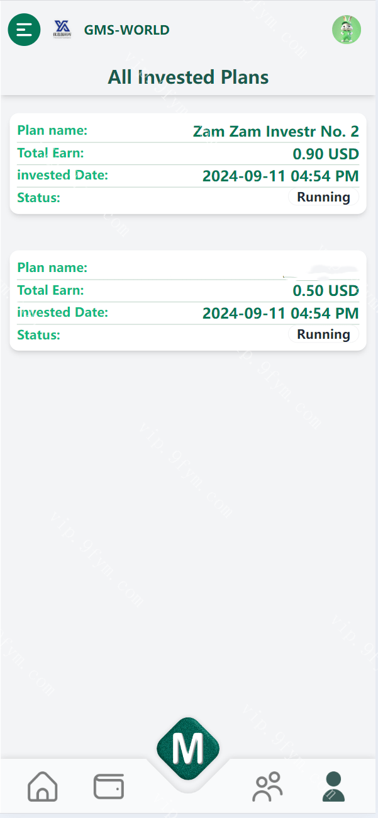Screen dimensions: 378x818
Task: Open the account person icon
Action: point(333,786)
